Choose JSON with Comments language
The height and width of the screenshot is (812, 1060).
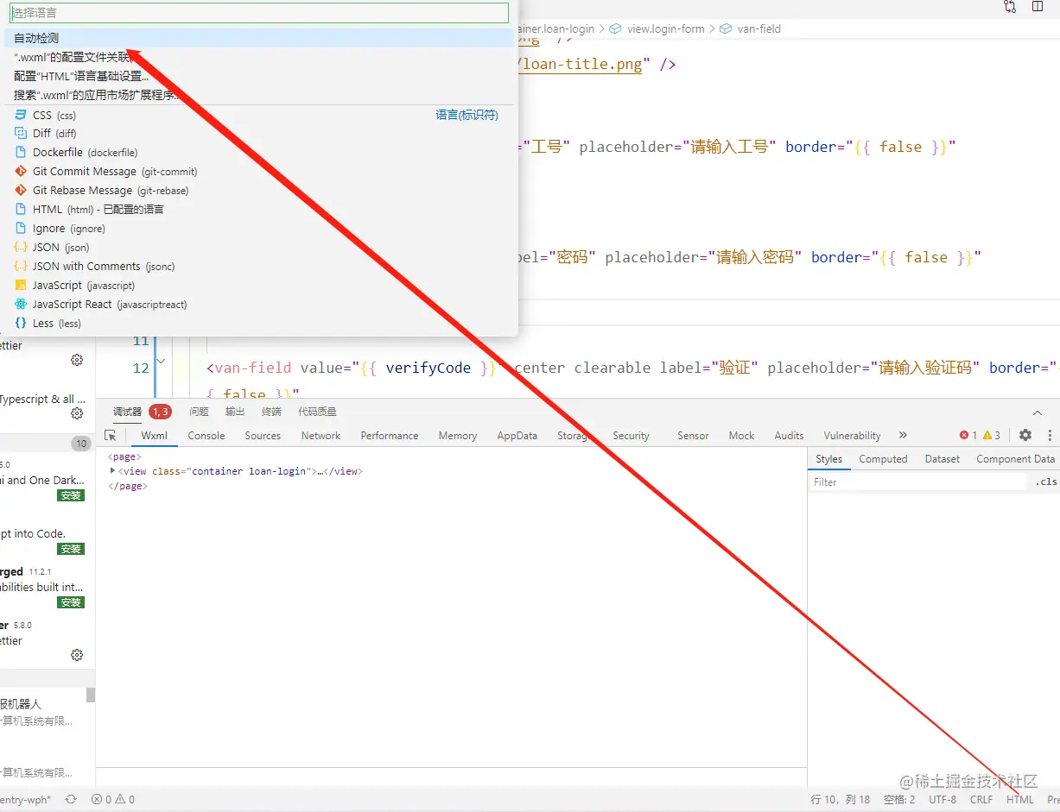tap(259, 267)
